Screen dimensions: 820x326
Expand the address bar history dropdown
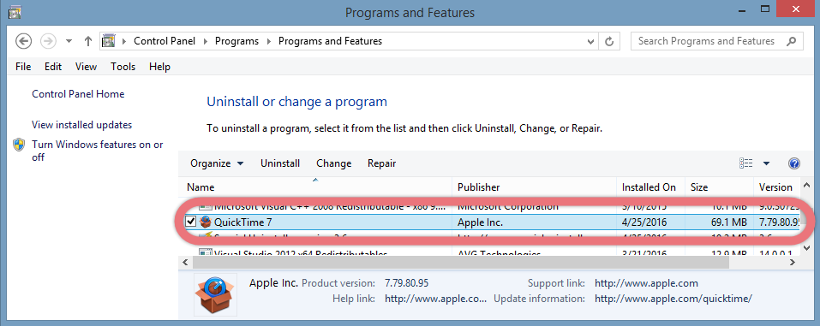[591, 41]
